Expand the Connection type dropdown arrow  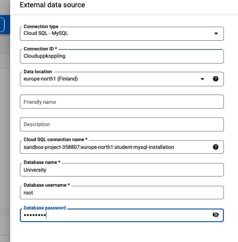216,33
